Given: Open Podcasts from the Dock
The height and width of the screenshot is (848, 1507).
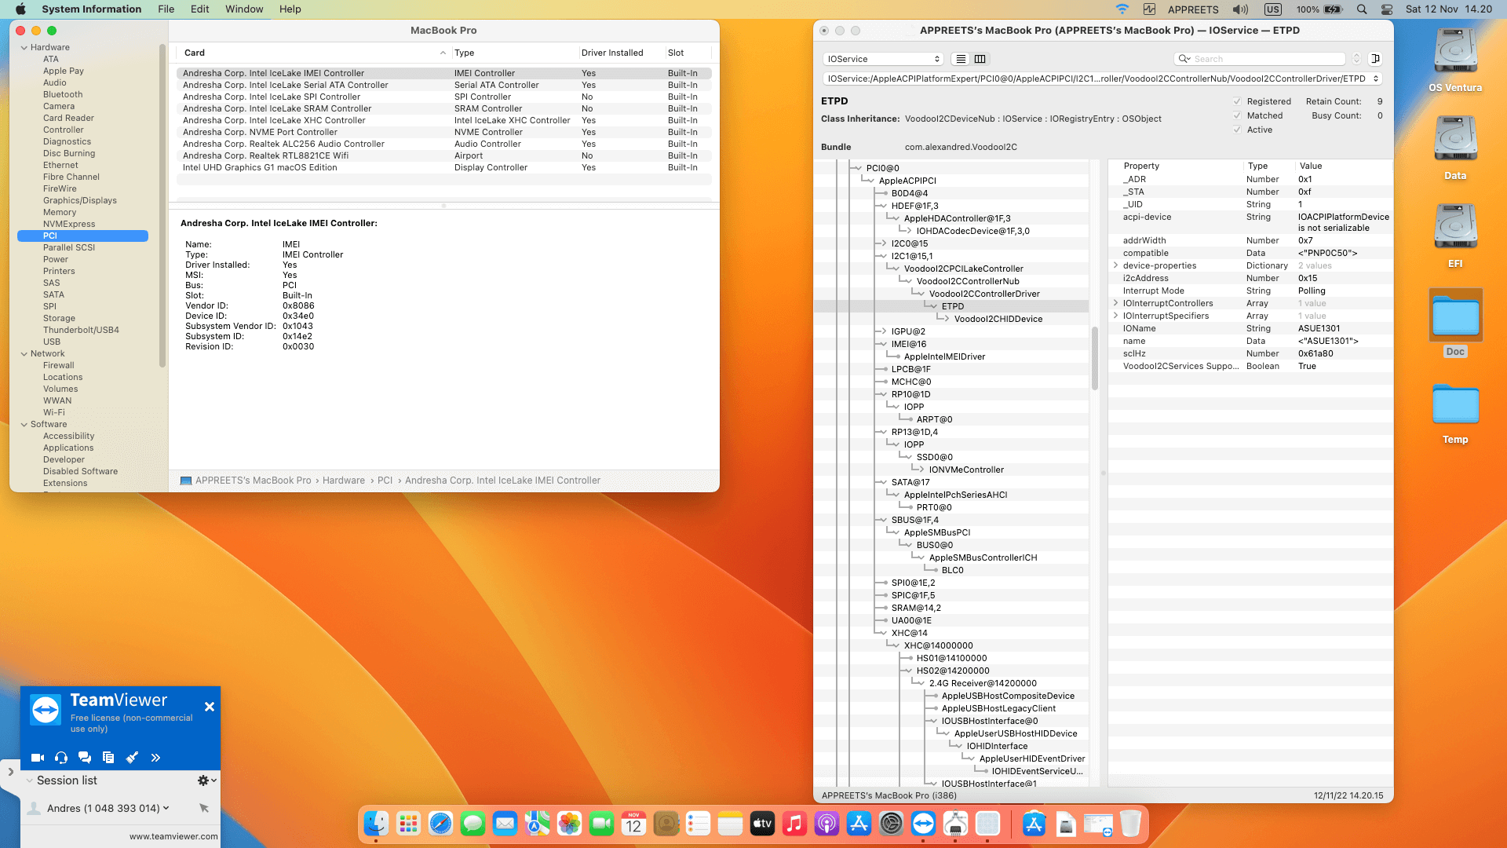Looking at the screenshot, I should tap(826, 824).
